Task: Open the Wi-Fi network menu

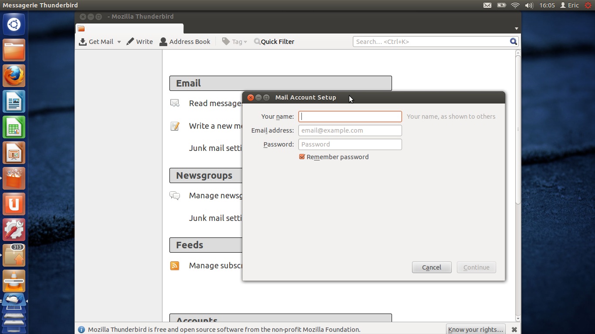Action: 515,5
